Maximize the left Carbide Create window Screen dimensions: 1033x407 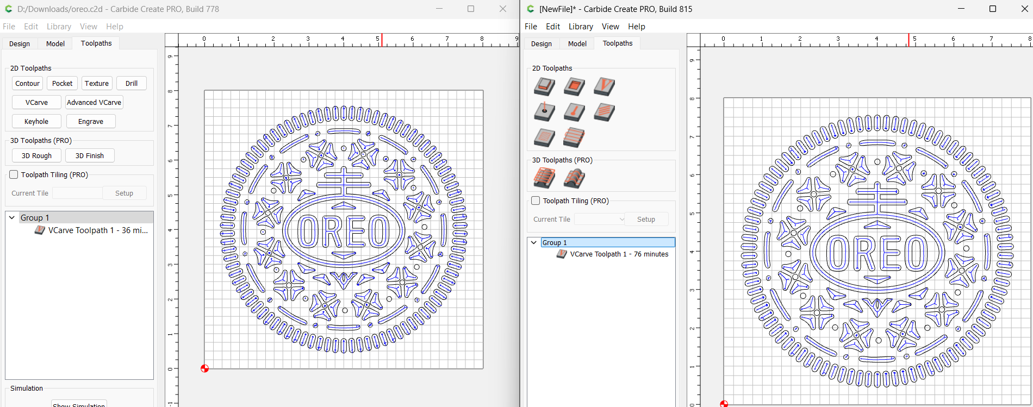(x=471, y=9)
